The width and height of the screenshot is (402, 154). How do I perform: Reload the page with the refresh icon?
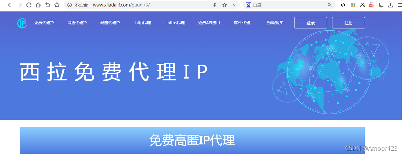click(x=29, y=5)
